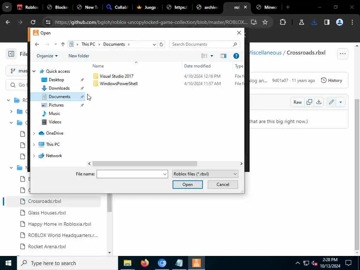Open Chrome from taskbar
The height and width of the screenshot is (270, 360).
click(162, 263)
